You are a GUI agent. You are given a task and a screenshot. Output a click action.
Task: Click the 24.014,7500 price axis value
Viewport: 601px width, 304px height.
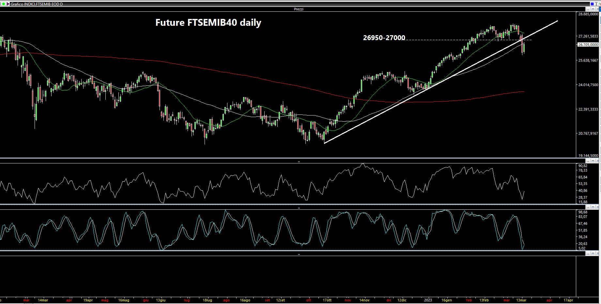pyautogui.click(x=588, y=85)
